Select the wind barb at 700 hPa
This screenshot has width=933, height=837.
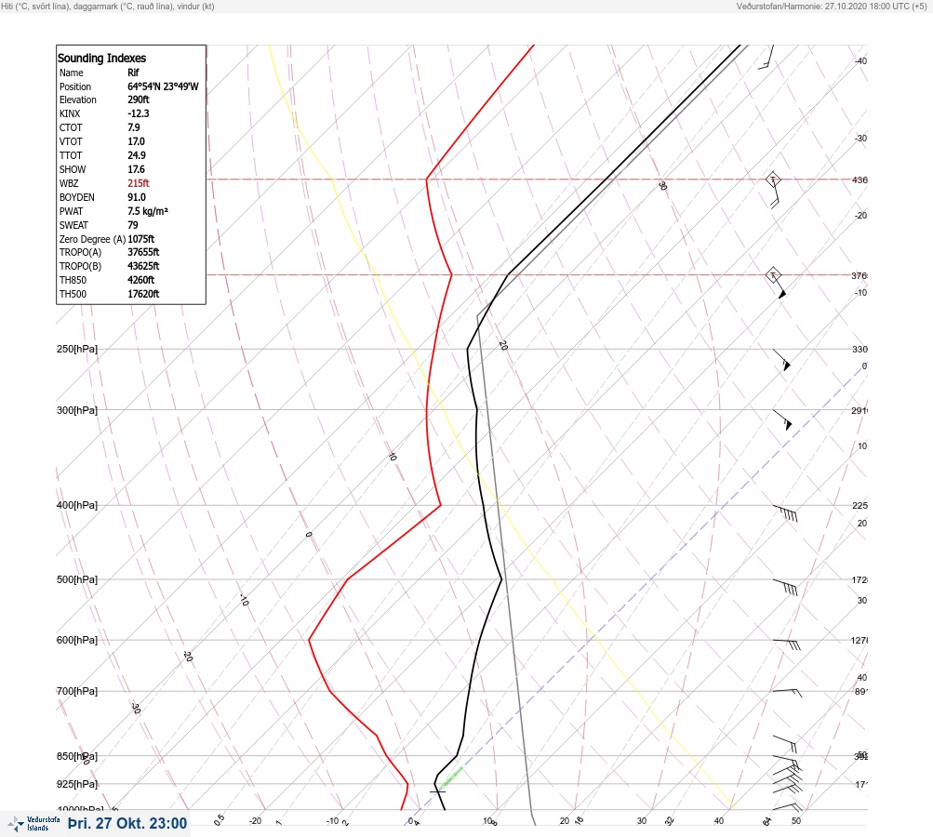click(x=787, y=693)
